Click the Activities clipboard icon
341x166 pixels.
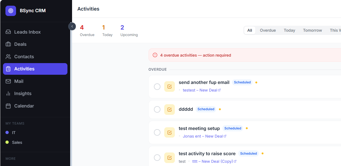[x=8, y=69]
